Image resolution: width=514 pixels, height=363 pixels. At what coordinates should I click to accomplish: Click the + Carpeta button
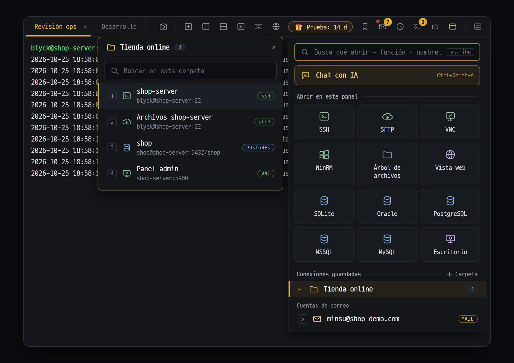(x=462, y=274)
